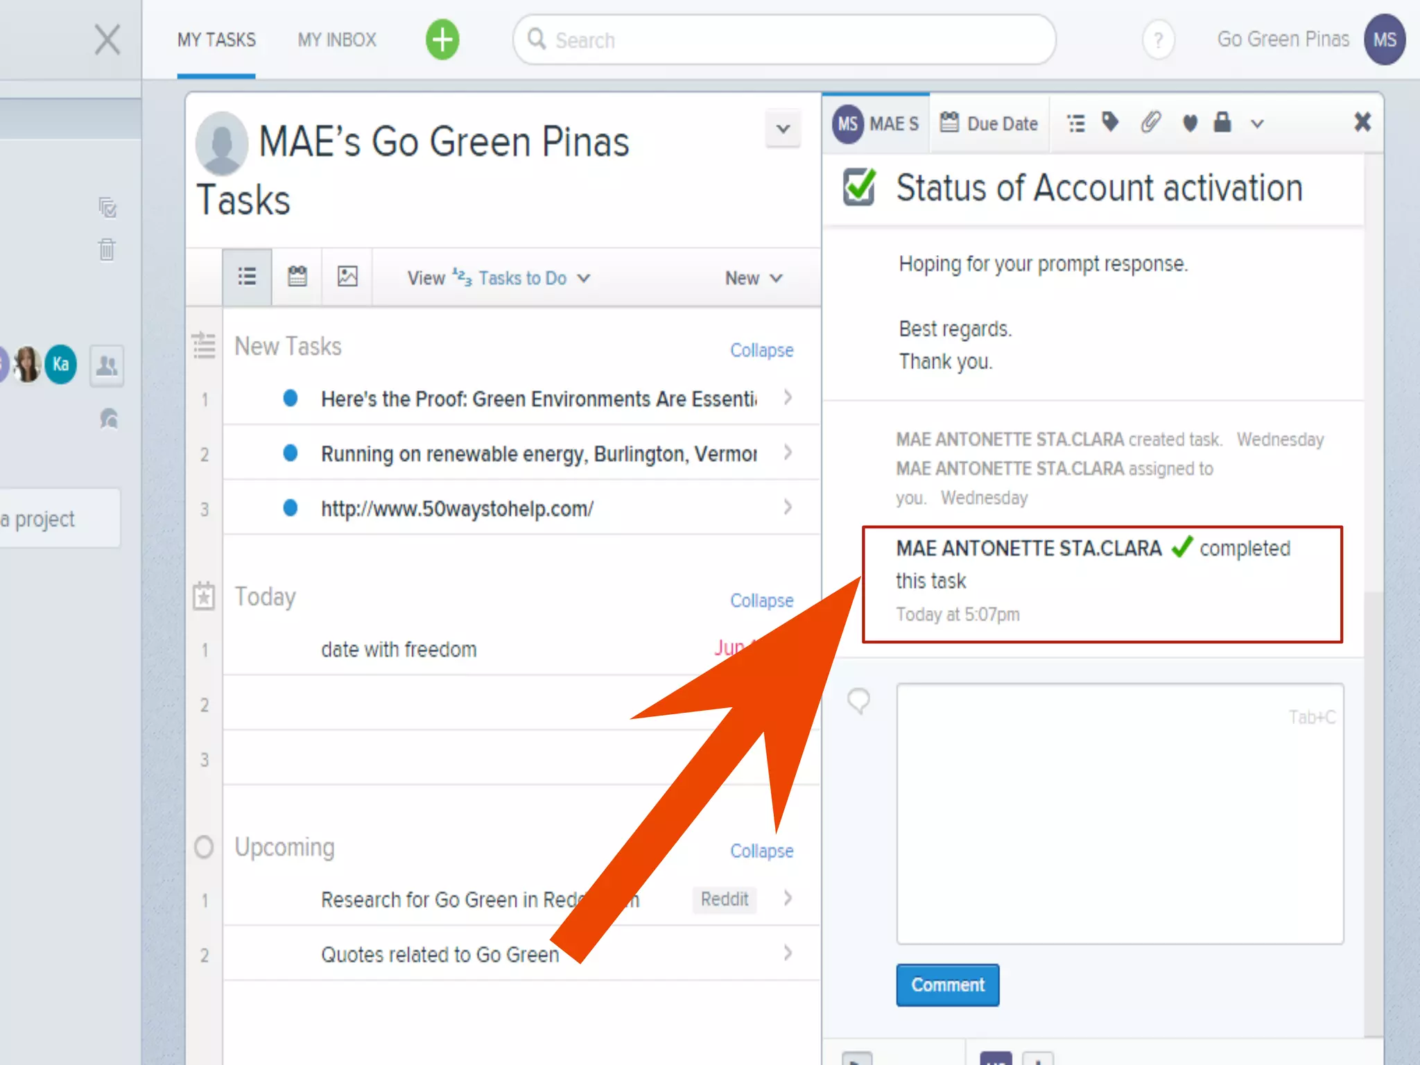1420x1065 pixels.
Task: Open the New dropdown menu
Action: point(754,278)
